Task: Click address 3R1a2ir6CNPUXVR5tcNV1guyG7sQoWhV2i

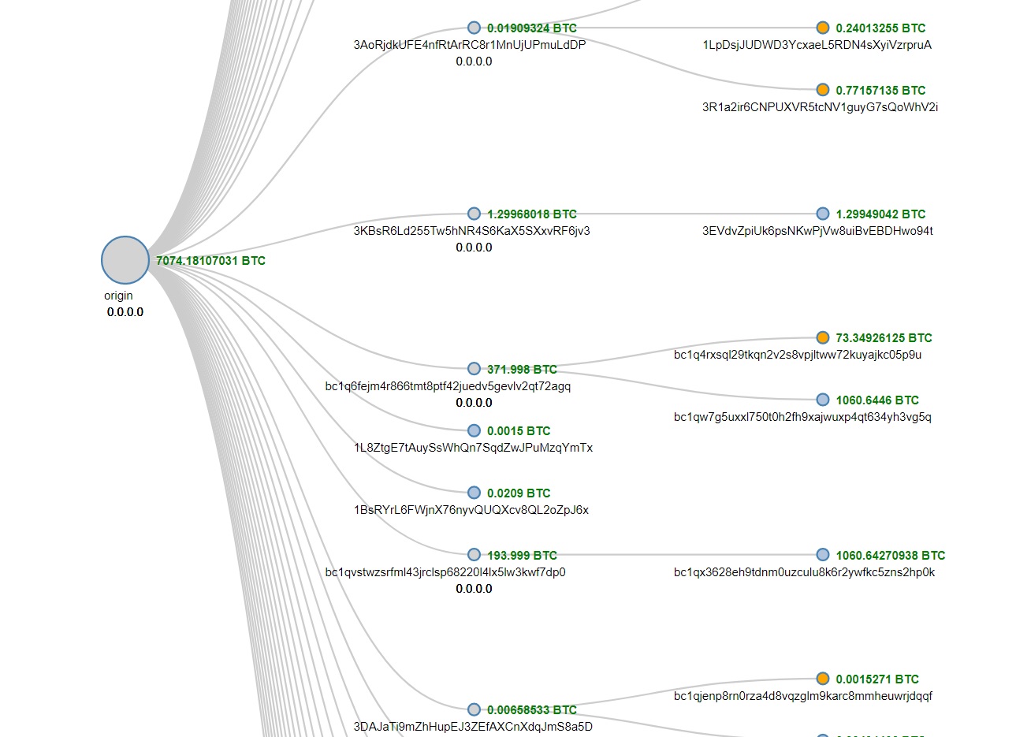Action: [x=821, y=107]
